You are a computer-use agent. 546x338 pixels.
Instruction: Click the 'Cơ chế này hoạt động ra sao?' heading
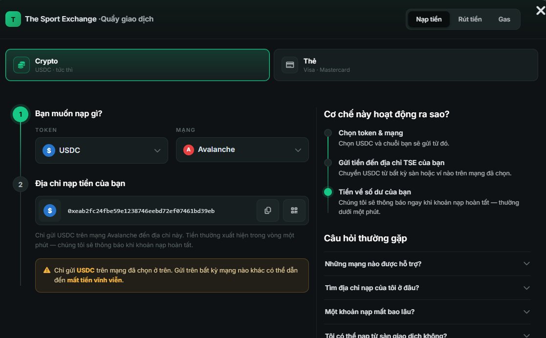point(387,114)
